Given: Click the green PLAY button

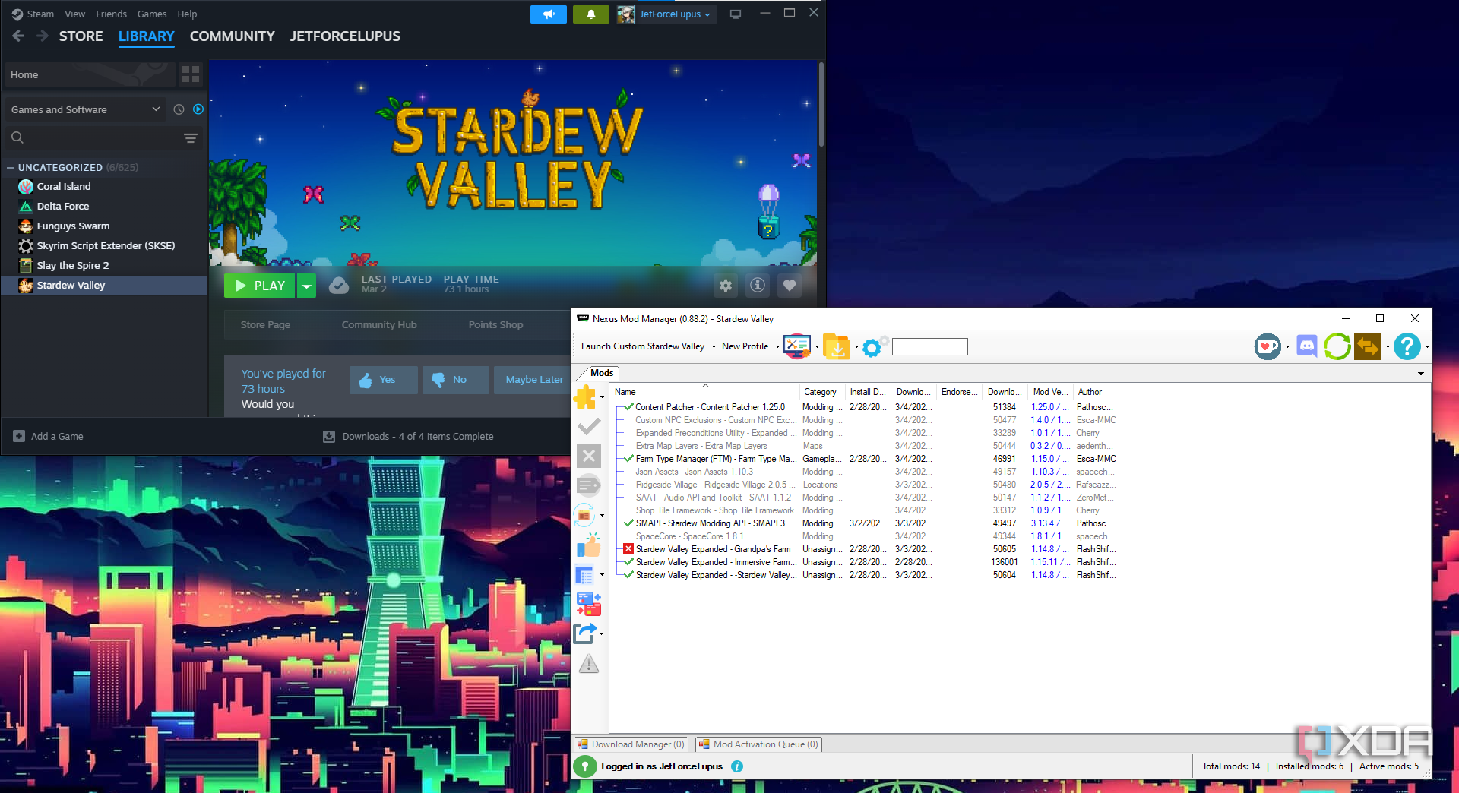Looking at the screenshot, I should (260, 286).
